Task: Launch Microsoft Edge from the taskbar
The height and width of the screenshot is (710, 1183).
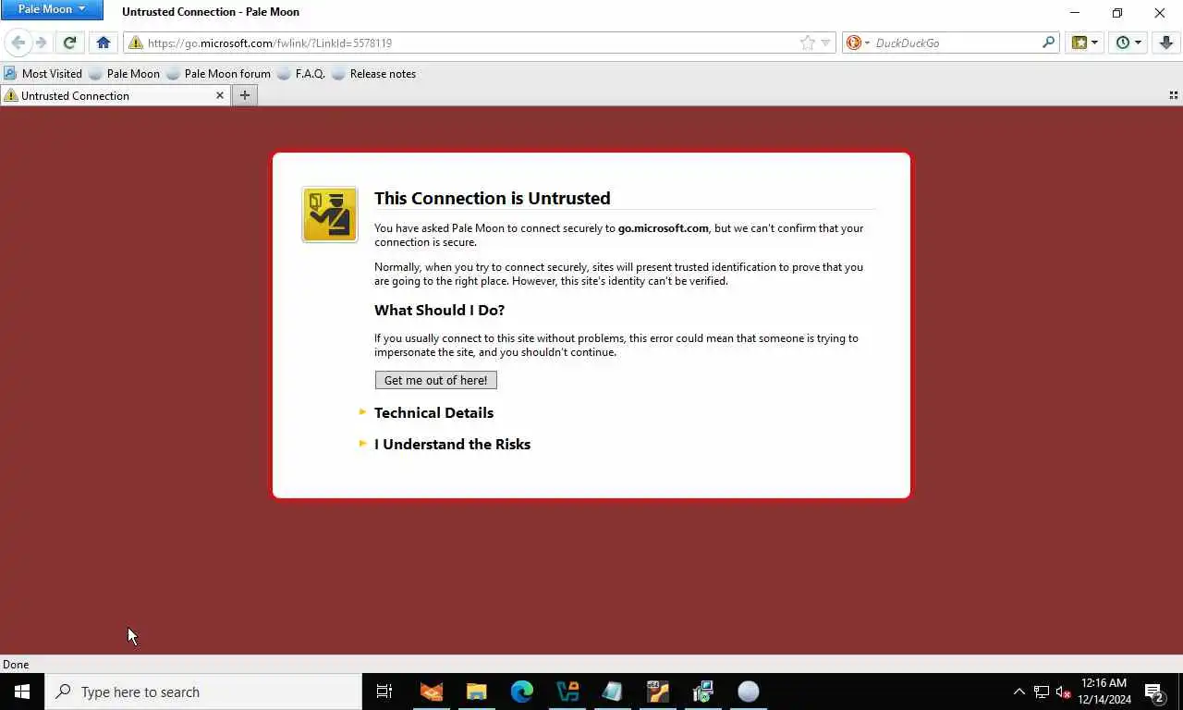Action: [522, 692]
